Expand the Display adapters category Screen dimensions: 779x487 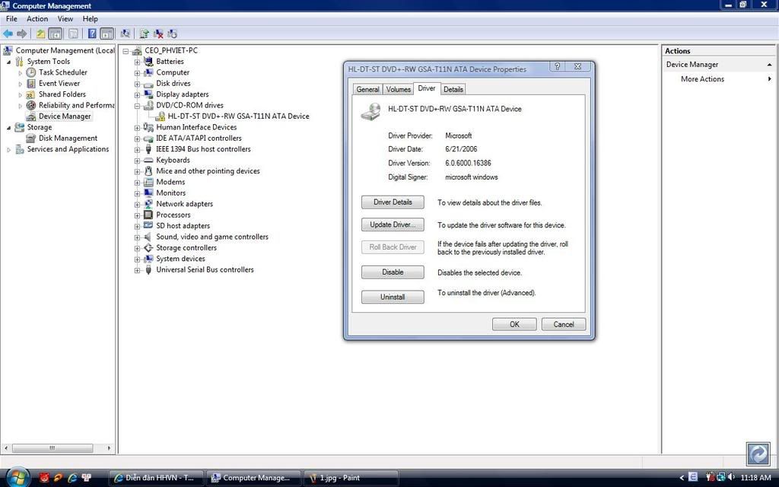[x=137, y=94]
